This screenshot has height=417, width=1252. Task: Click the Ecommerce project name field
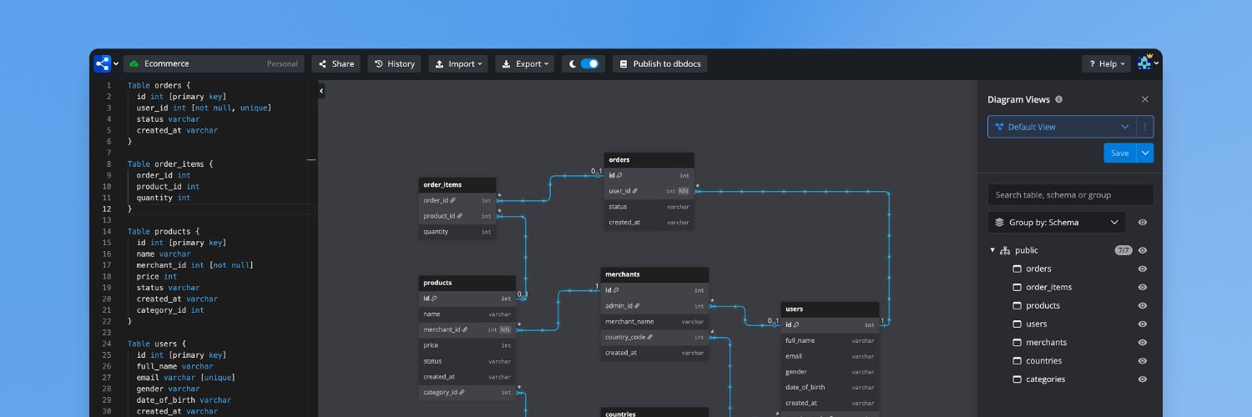point(213,63)
